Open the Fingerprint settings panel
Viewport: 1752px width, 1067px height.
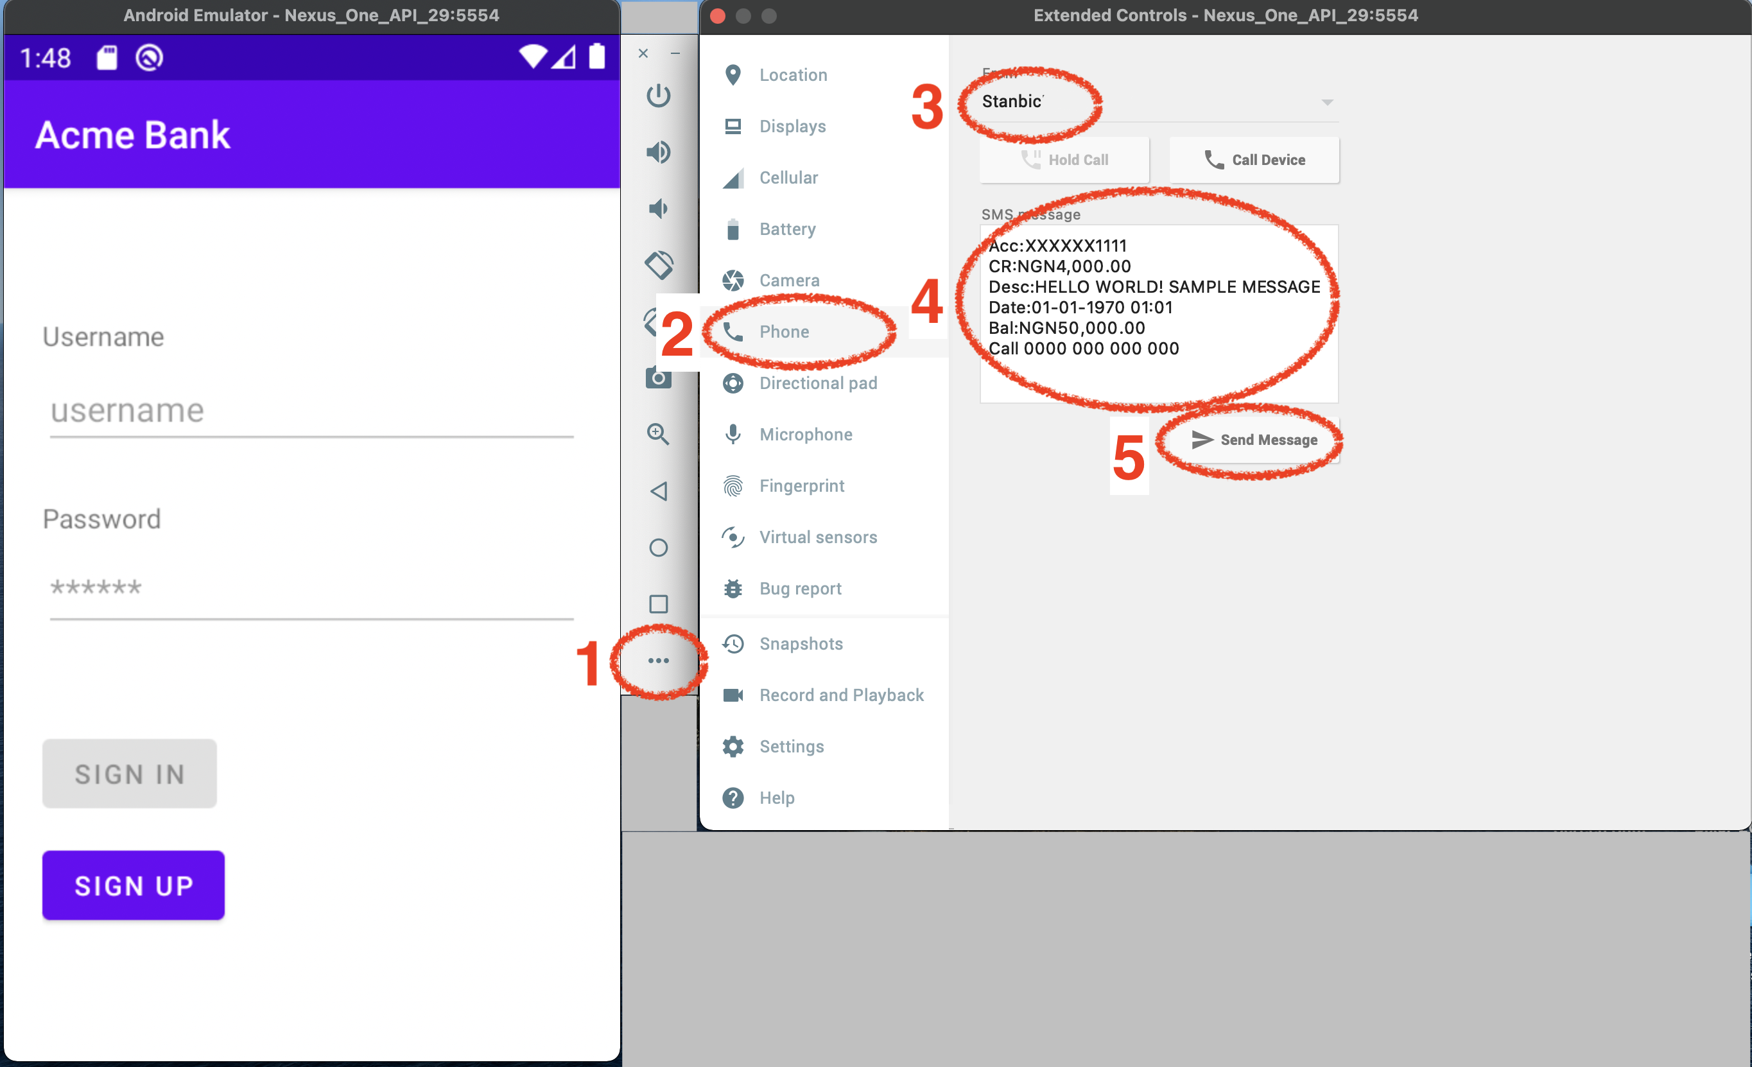coord(803,485)
